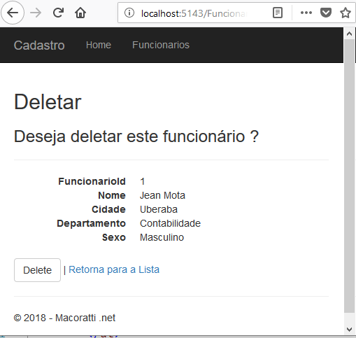
Task: View site information icon in address bar
Action: coord(129,13)
